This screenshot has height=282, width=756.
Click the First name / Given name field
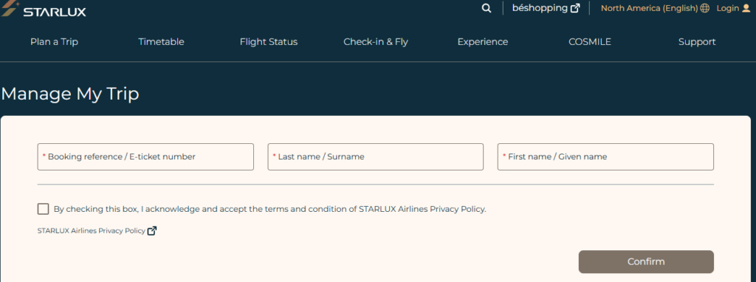click(605, 157)
